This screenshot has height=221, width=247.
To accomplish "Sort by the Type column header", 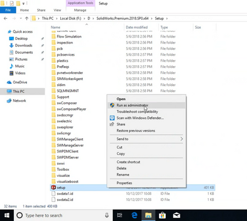I will click(164, 27).
